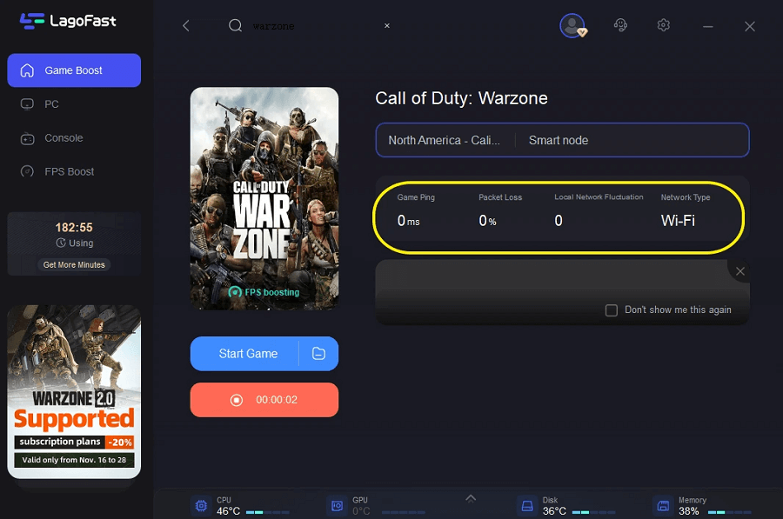Click the back arrow icon

click(185, 26)
